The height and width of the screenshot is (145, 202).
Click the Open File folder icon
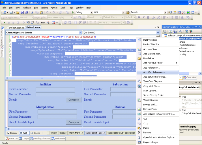point(18,12)
